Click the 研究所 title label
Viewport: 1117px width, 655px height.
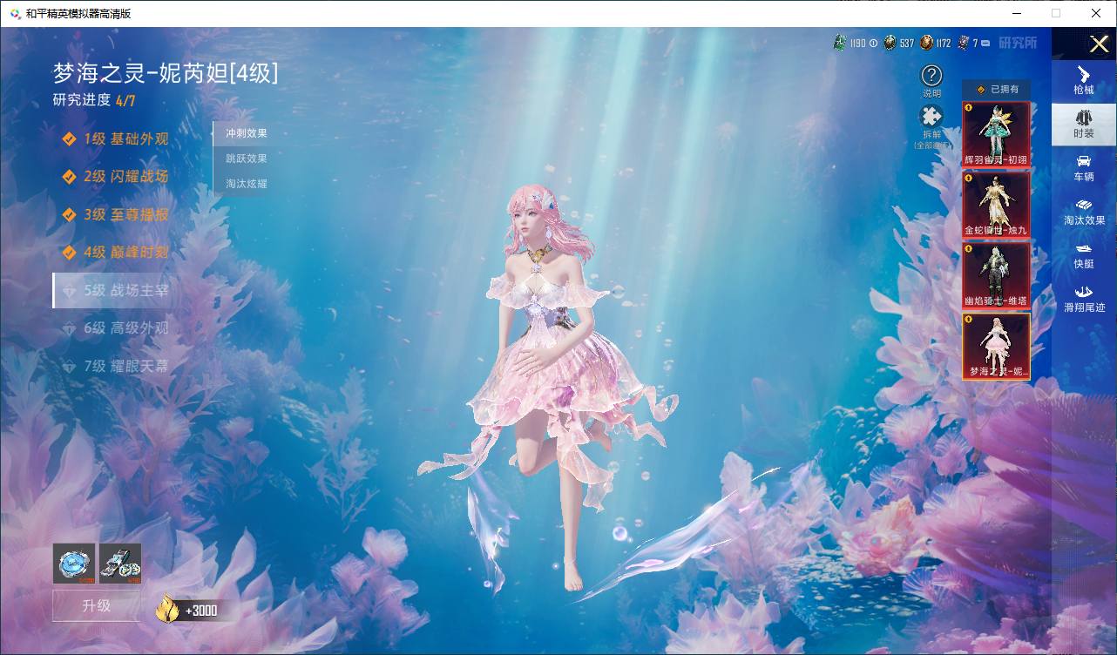point(1018,42)
